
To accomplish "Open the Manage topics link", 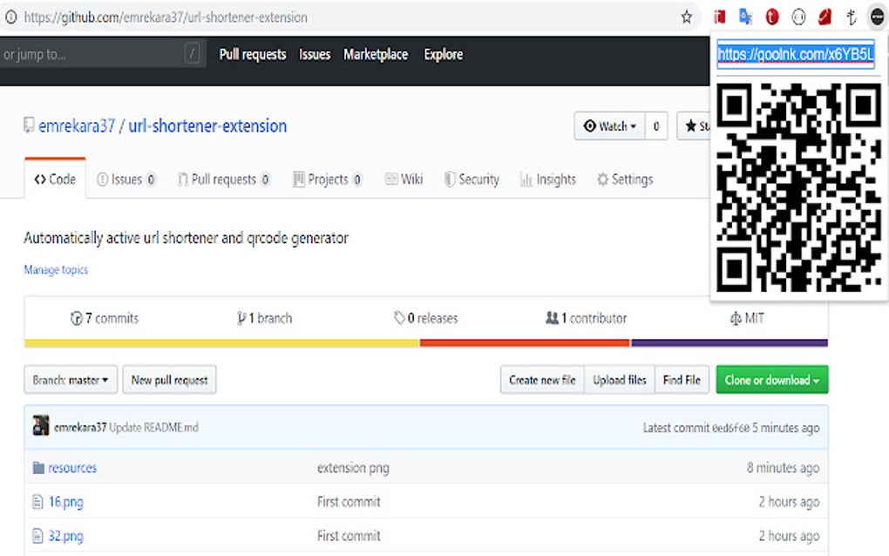I will coord(55,269).
